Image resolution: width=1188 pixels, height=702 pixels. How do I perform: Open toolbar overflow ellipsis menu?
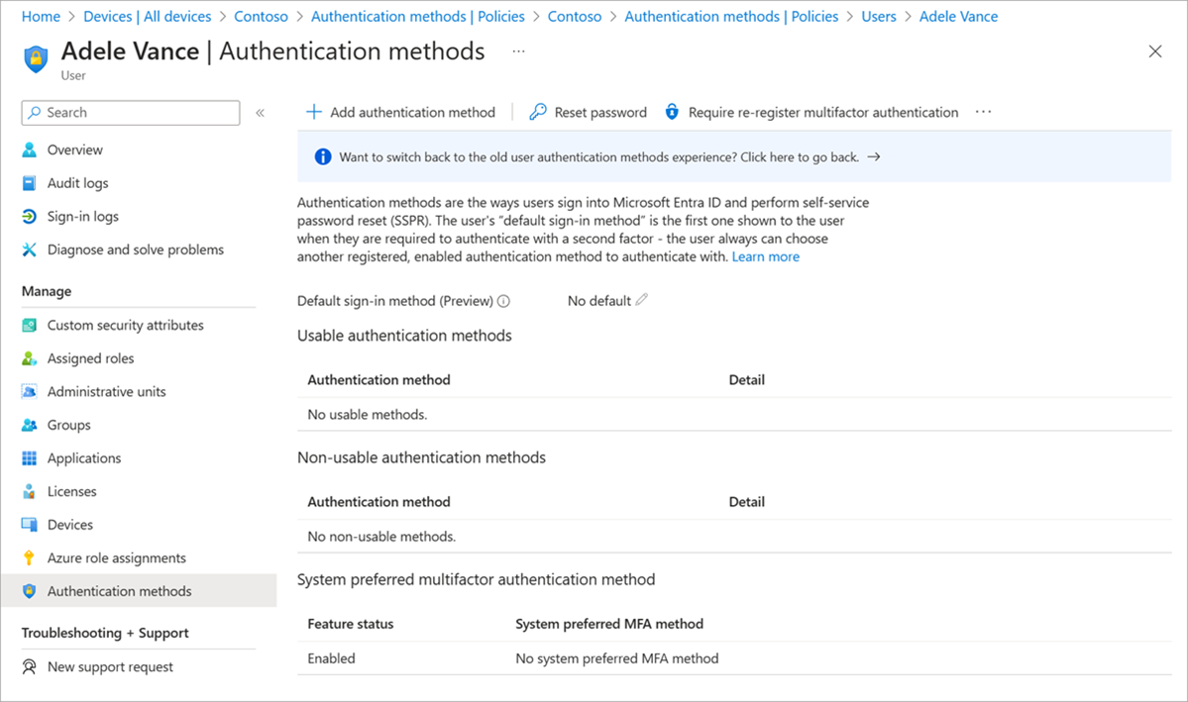coord(983,112)
